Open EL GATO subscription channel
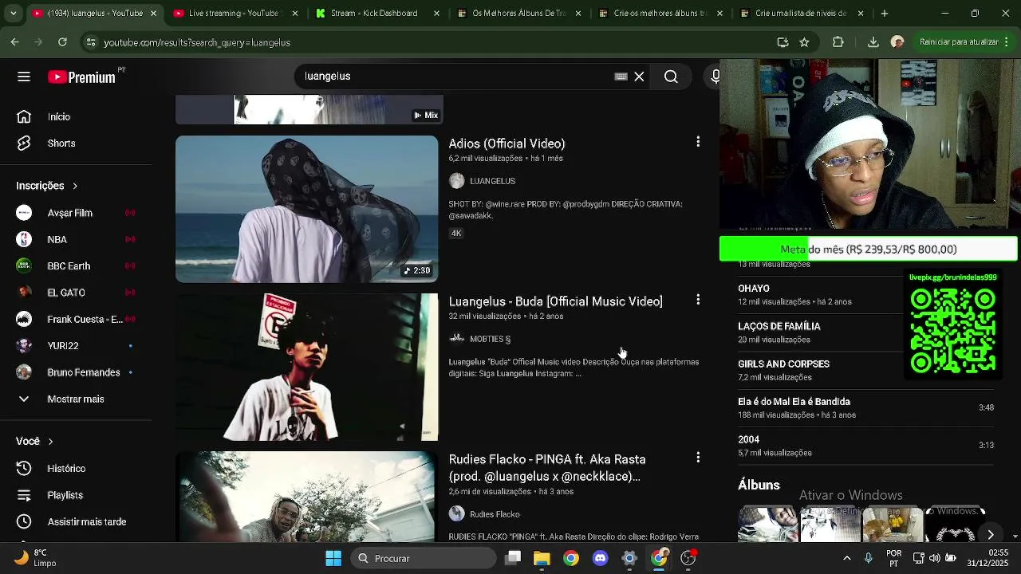1021x574 pixels. point(76,293)
